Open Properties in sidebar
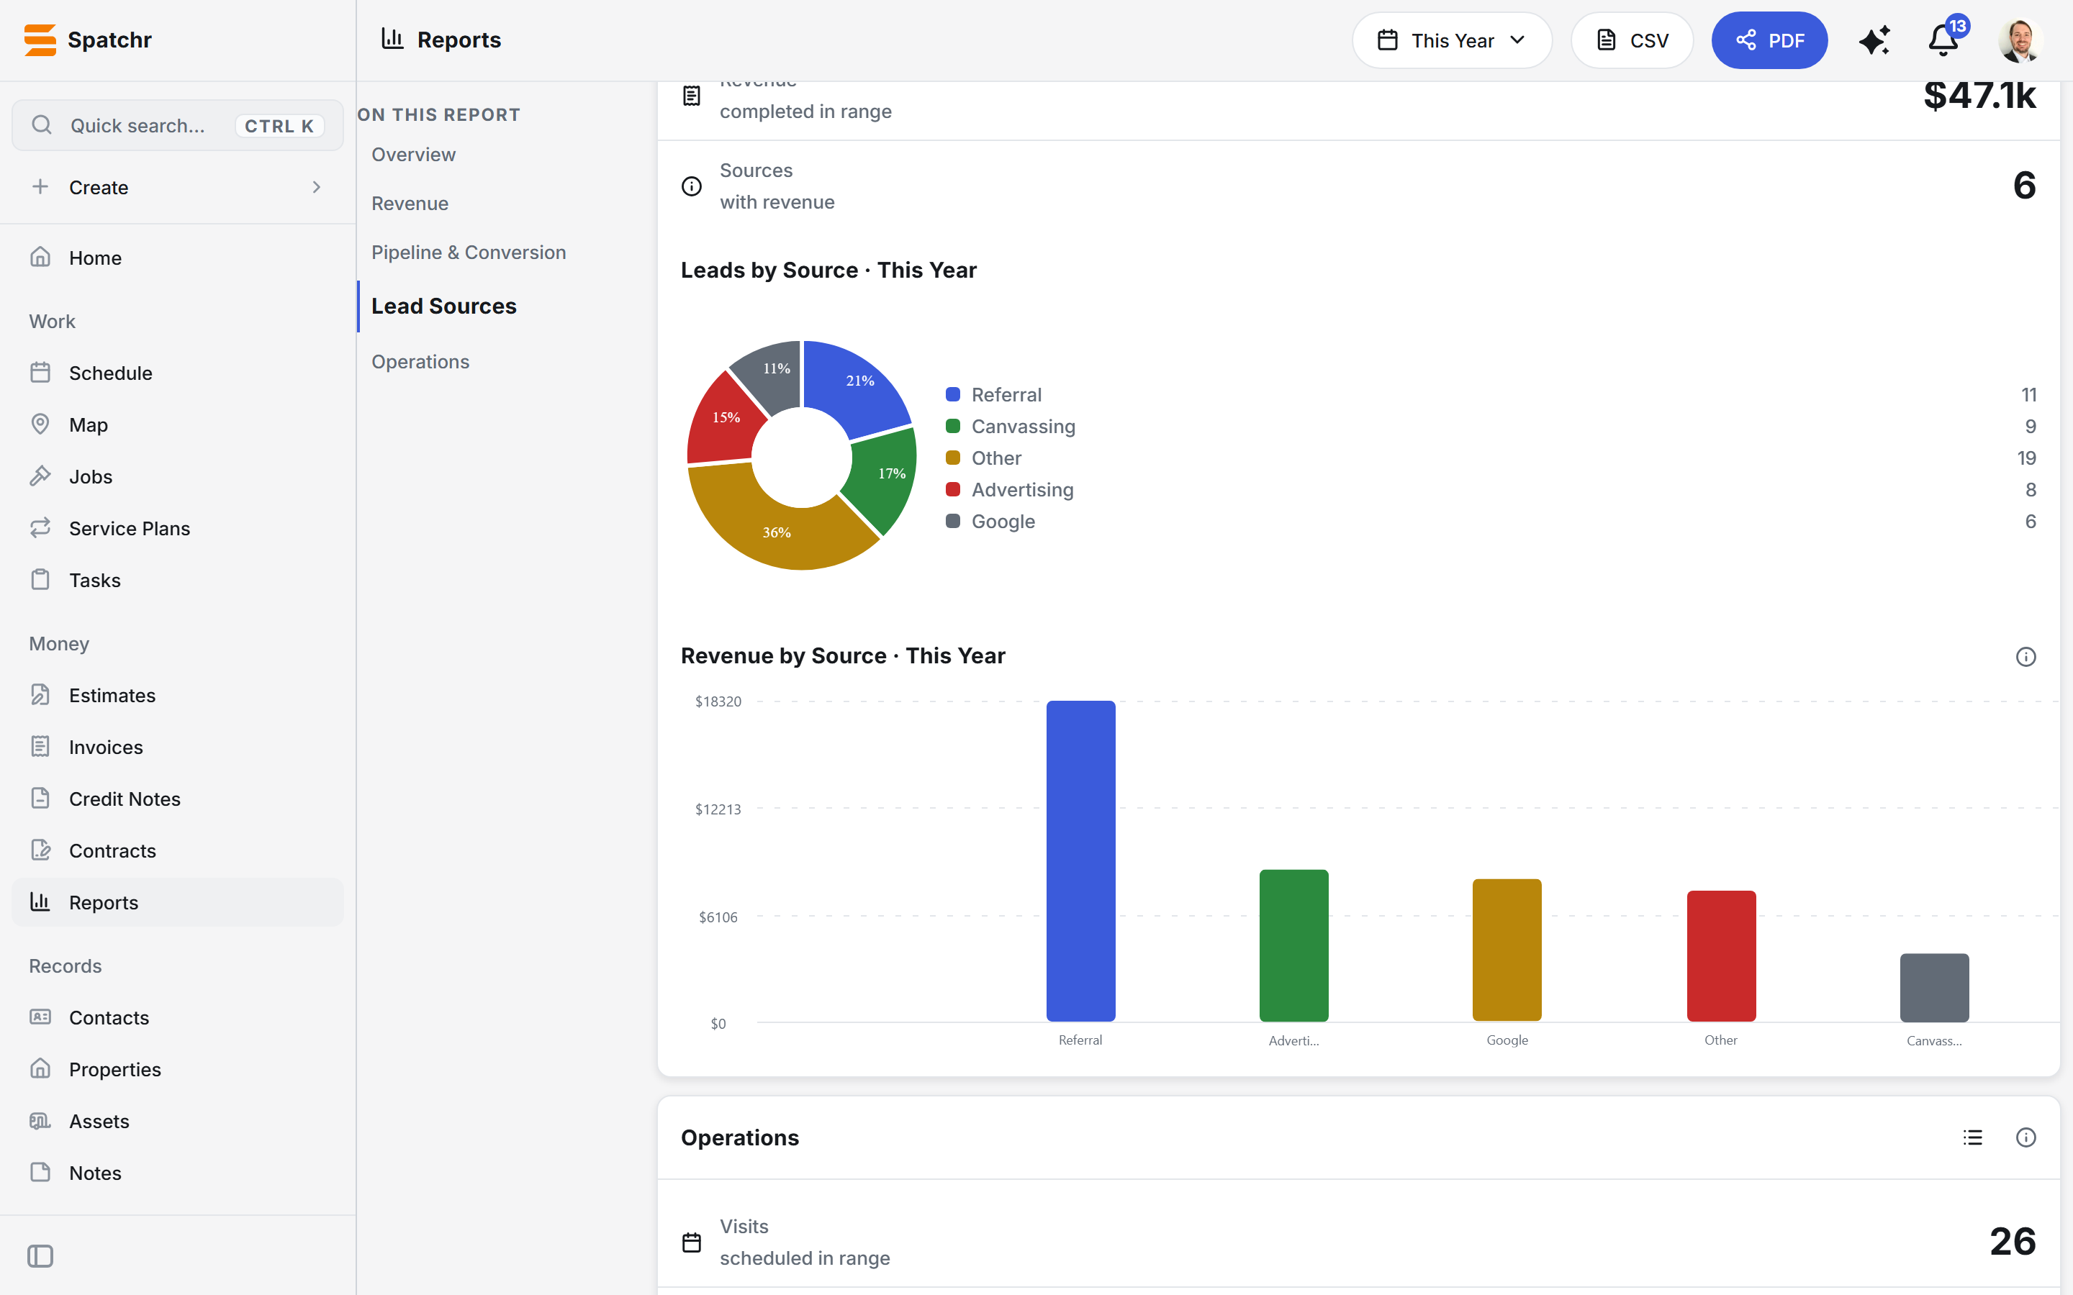Screen dimensions: 2073x1295 click(177, 1069)
